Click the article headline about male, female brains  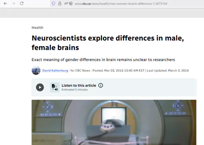click(x=108, y=43)
